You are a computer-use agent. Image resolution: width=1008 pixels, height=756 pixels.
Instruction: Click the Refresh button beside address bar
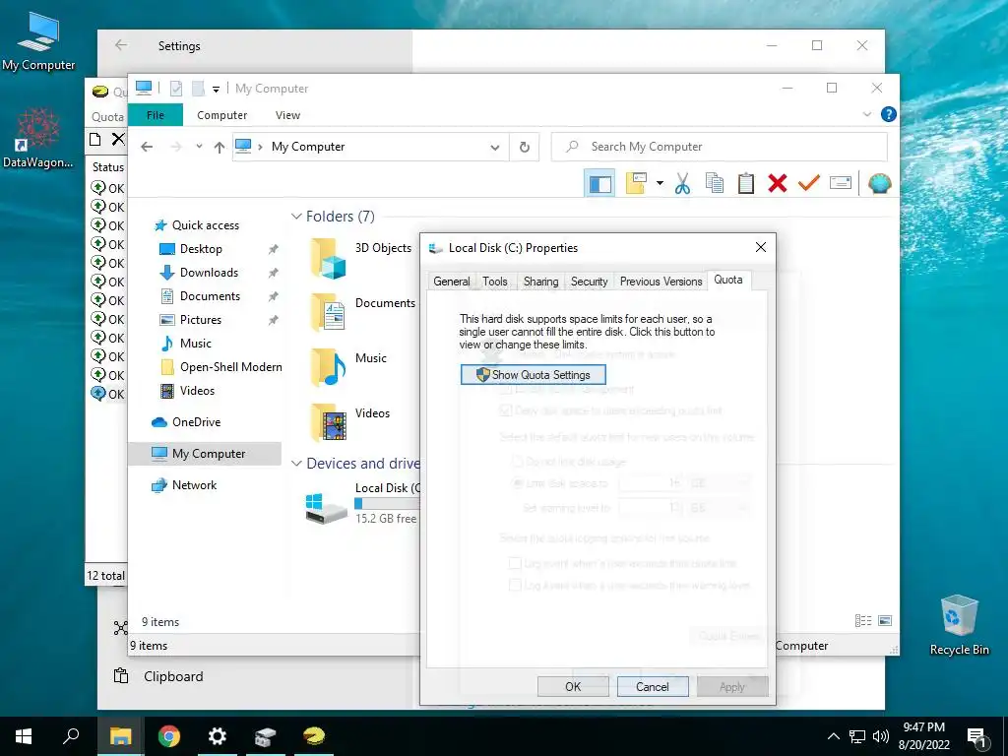[525, 148]
